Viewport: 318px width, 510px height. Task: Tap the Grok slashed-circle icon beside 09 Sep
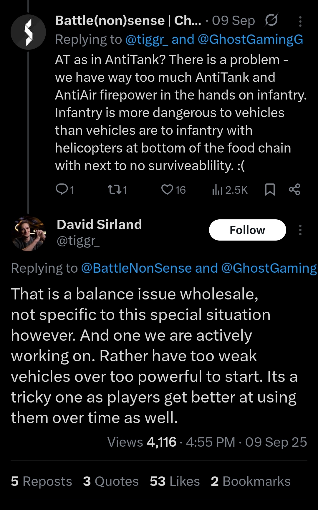pyautogui.click(x=271, y=20)
